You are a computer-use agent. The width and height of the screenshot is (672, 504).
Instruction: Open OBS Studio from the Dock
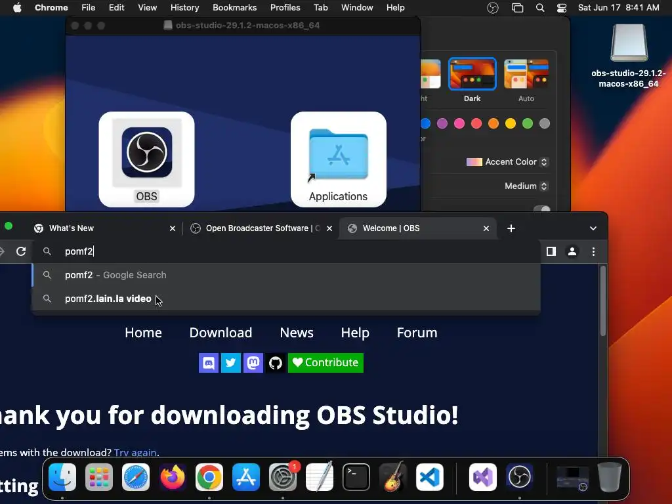(520, 477)
